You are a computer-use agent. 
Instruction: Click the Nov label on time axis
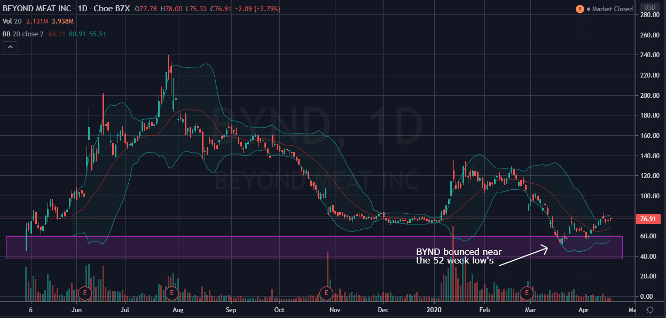pos(334,309)
